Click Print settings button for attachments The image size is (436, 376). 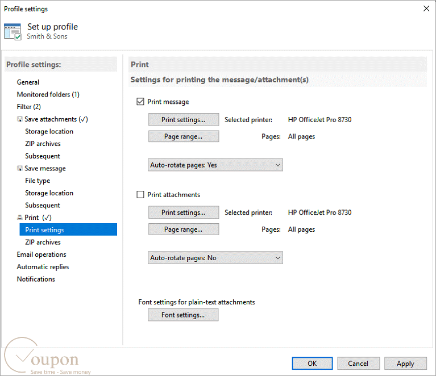tap(184, 212)
